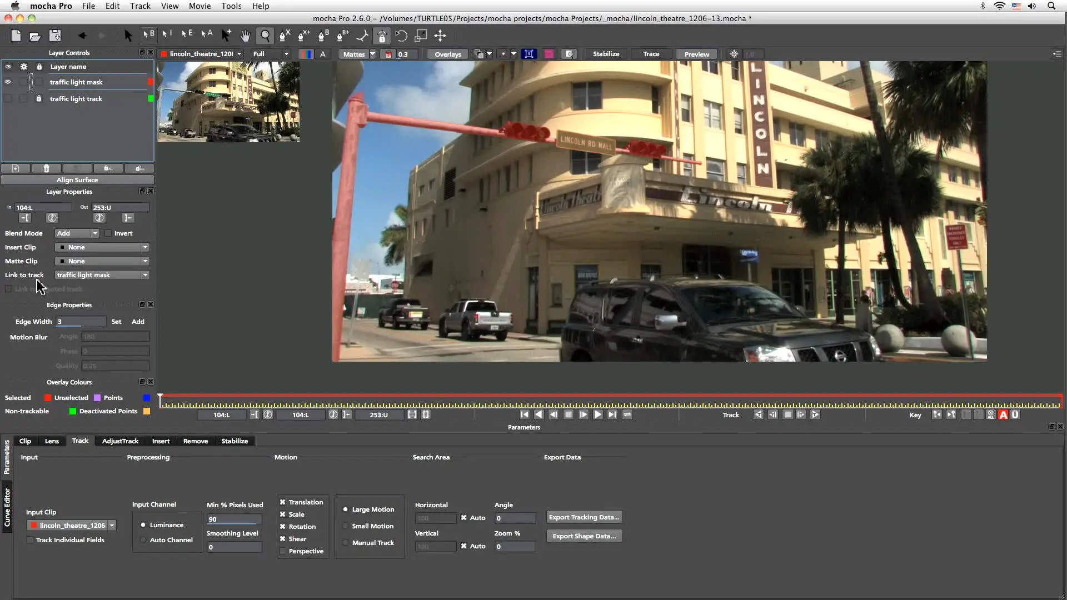Toggle the lock insertion point tool
Viewport: 1067px width, 600px height.
click(382, 36)
